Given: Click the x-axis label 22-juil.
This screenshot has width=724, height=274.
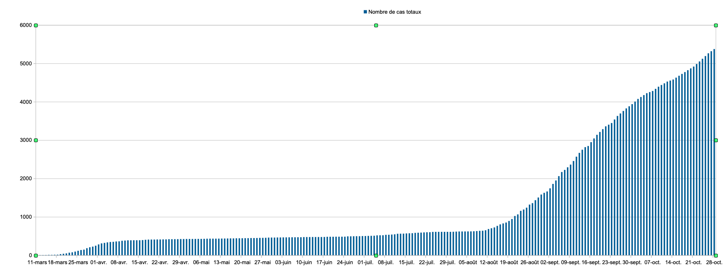Looking at the screenshot, I should tap(427, 262).
